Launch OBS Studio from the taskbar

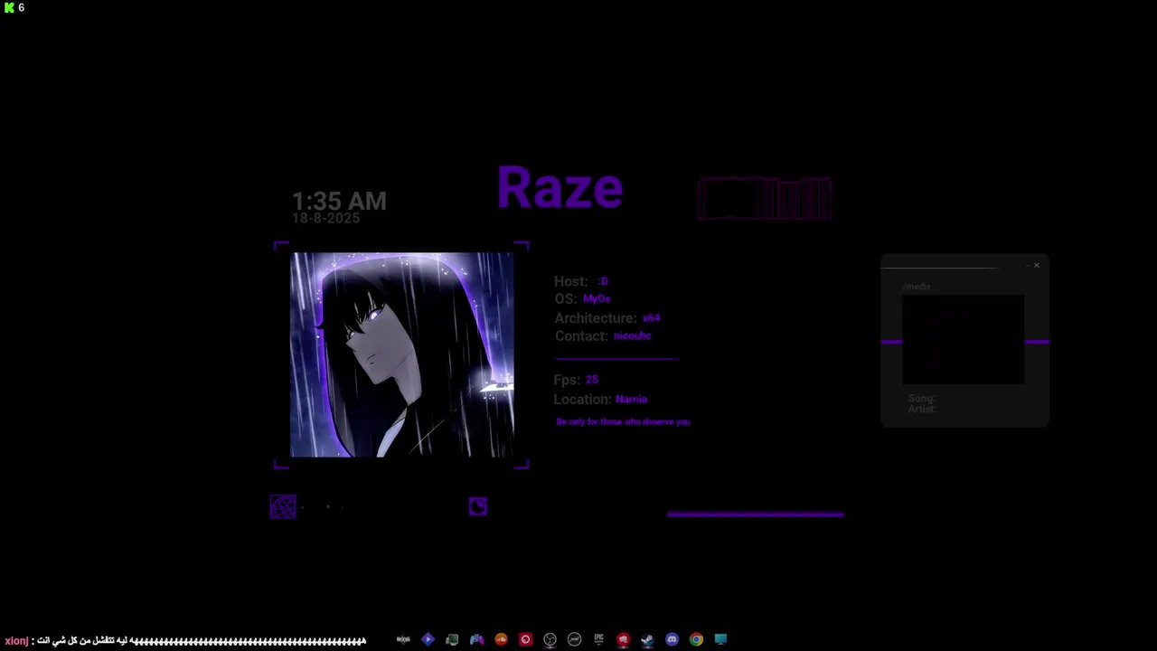tap(550, 639)
